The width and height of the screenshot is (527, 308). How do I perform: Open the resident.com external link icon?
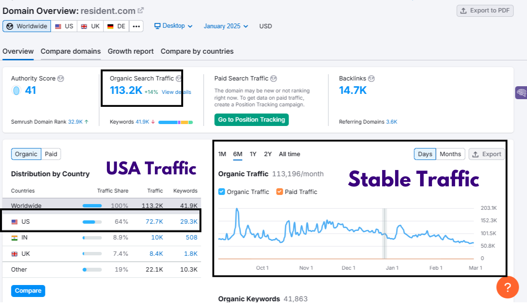[141, 10]
